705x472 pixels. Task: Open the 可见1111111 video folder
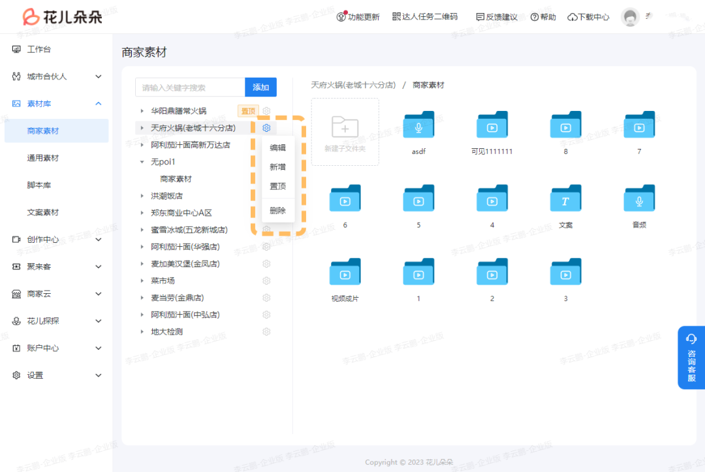pos(492,125)
